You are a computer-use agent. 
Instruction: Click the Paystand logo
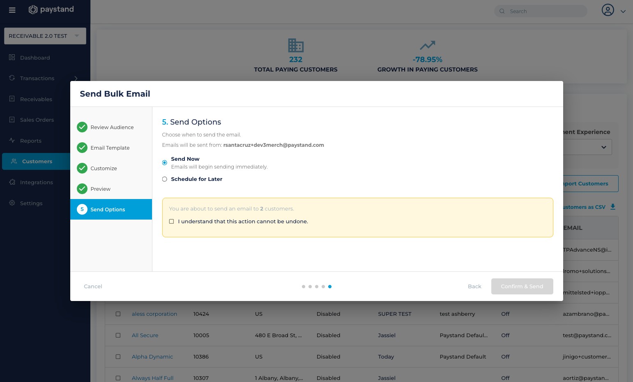coord(51,9)
